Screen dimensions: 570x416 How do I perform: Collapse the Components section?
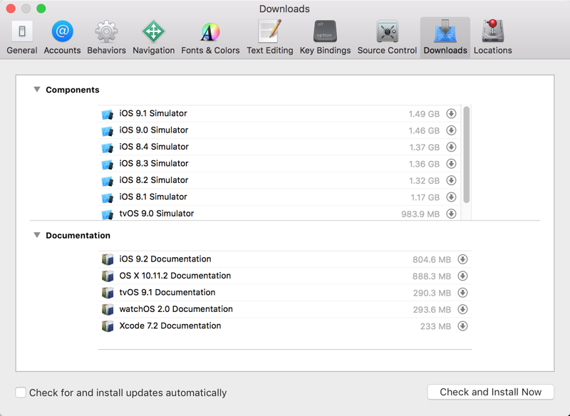tap(37, 89)
